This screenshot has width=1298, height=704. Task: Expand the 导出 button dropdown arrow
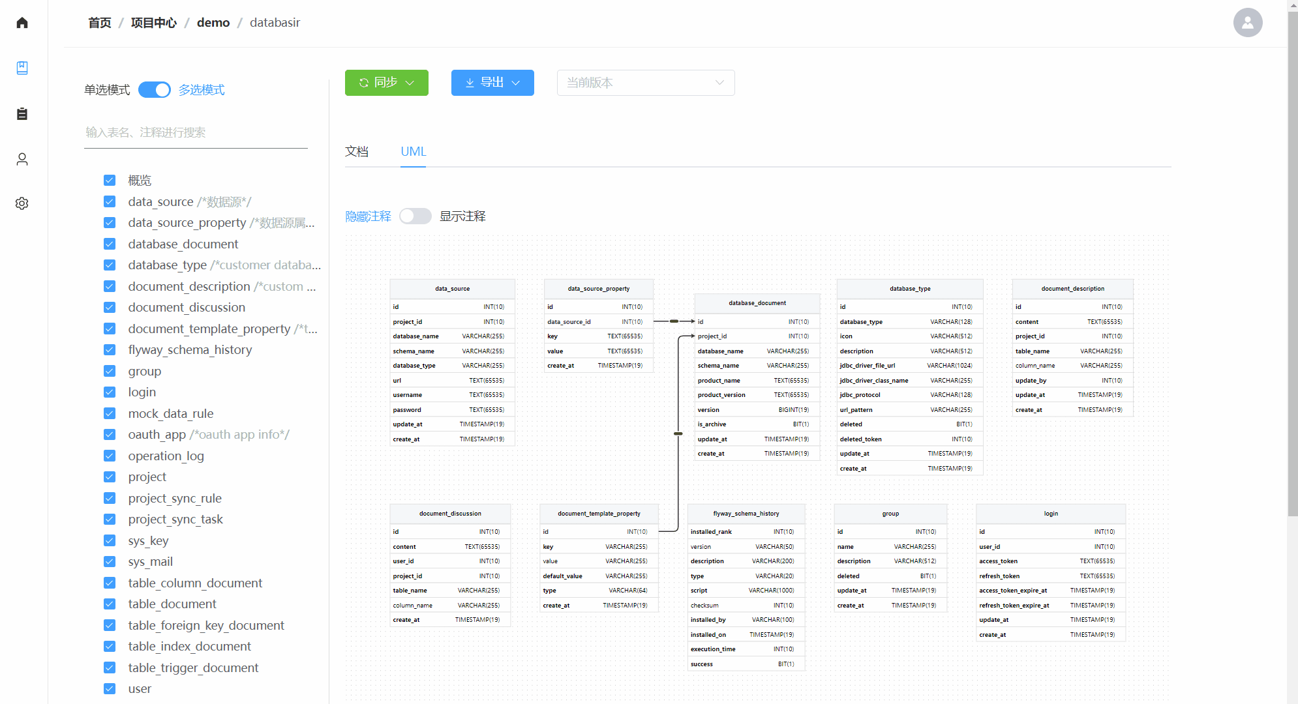coord(516,83)
